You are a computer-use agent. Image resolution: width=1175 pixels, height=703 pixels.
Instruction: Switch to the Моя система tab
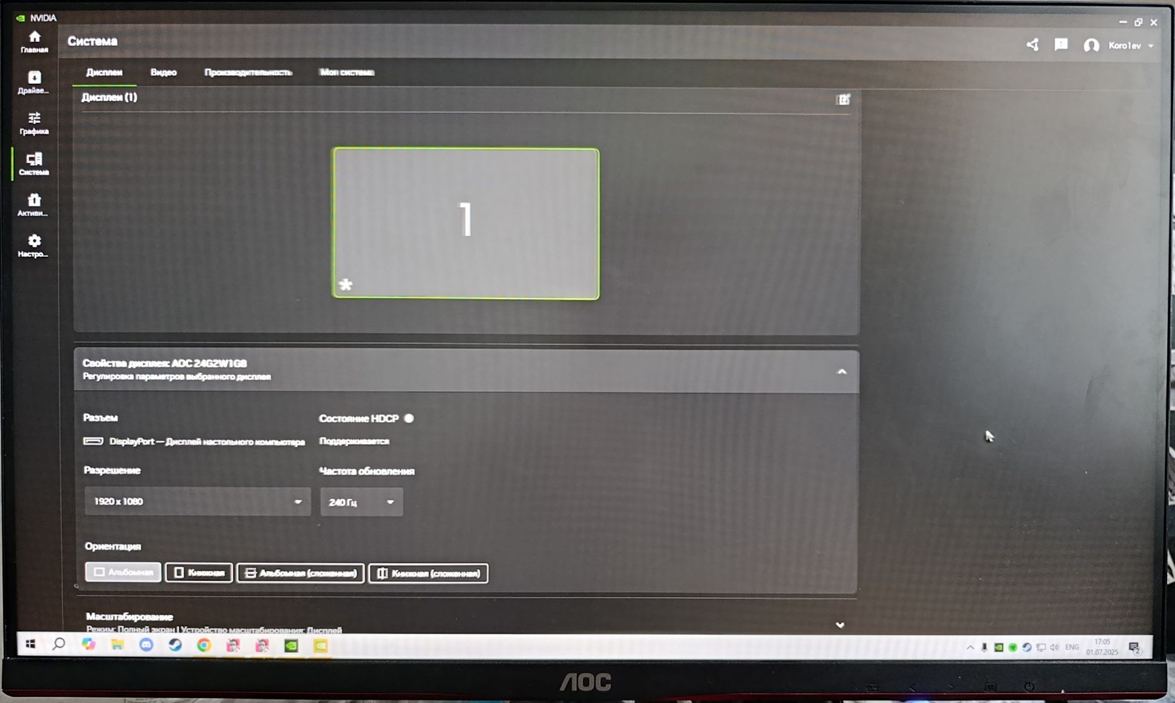coord(347,73)
